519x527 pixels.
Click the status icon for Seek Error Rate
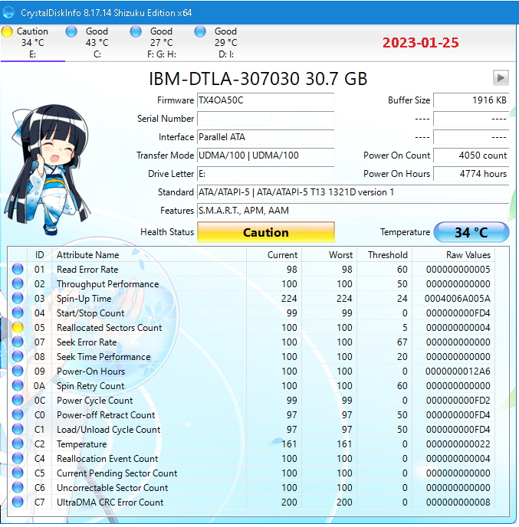18,342
